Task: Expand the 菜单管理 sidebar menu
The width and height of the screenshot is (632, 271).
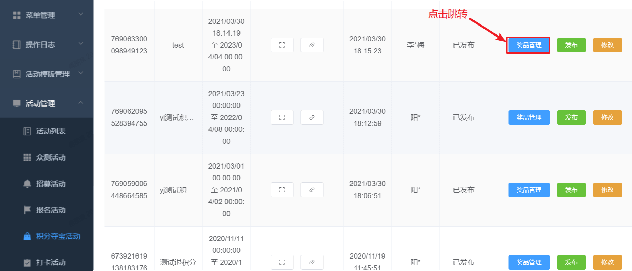Action: click(x=47, y=15)
